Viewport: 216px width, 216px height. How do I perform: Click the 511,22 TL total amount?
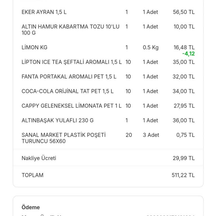[x=183, y=175]
